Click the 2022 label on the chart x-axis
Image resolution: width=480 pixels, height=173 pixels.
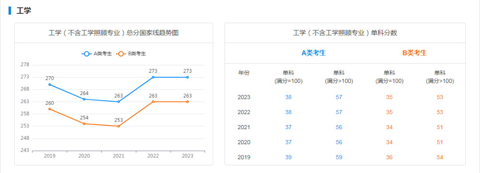(153, 156)
